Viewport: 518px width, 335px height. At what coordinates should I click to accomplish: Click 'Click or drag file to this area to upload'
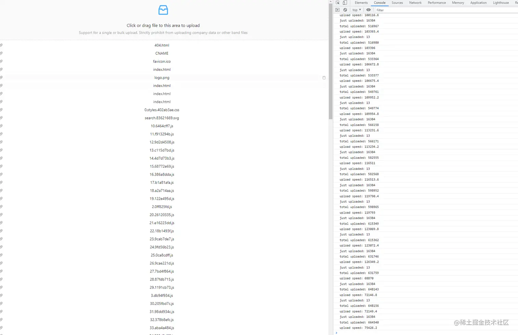coord(163,25)
